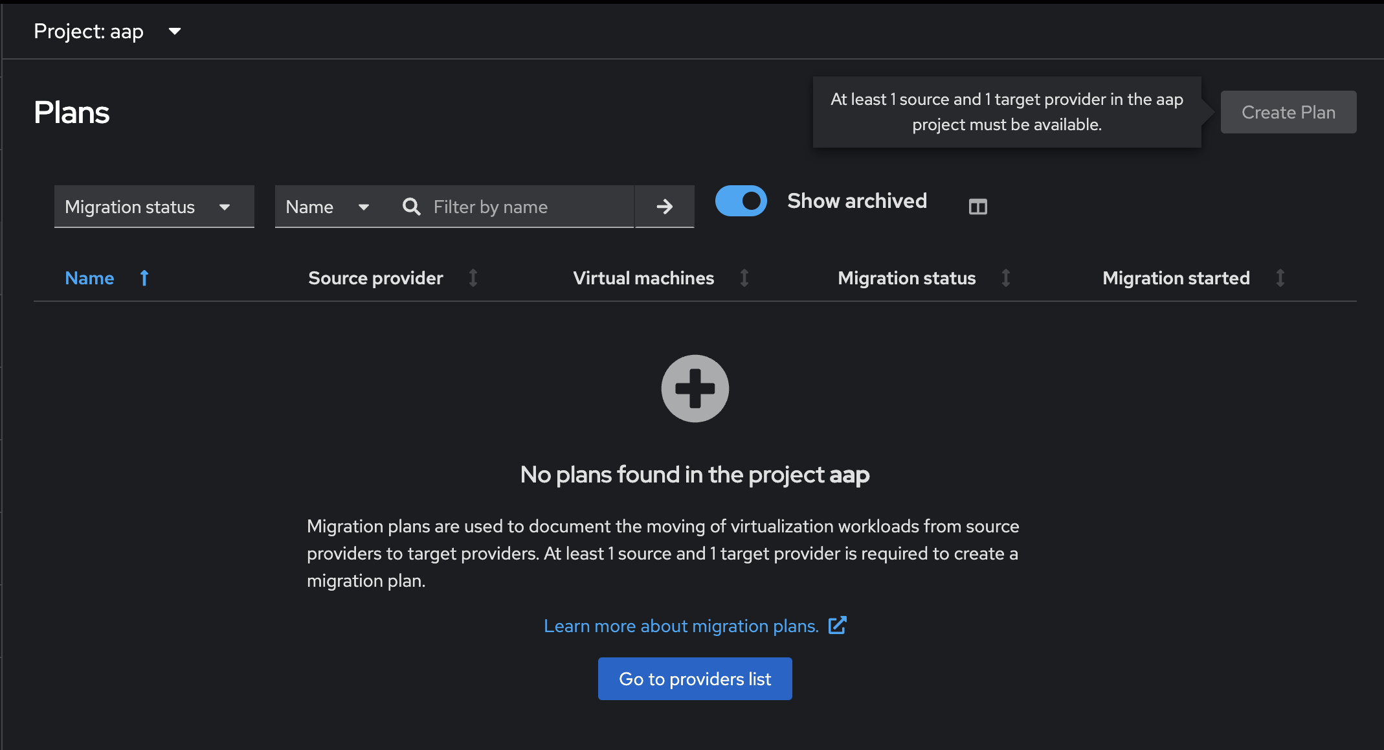Click the search arrow submit button
Screen dimensions: 1384x750
tap(664, 207)
